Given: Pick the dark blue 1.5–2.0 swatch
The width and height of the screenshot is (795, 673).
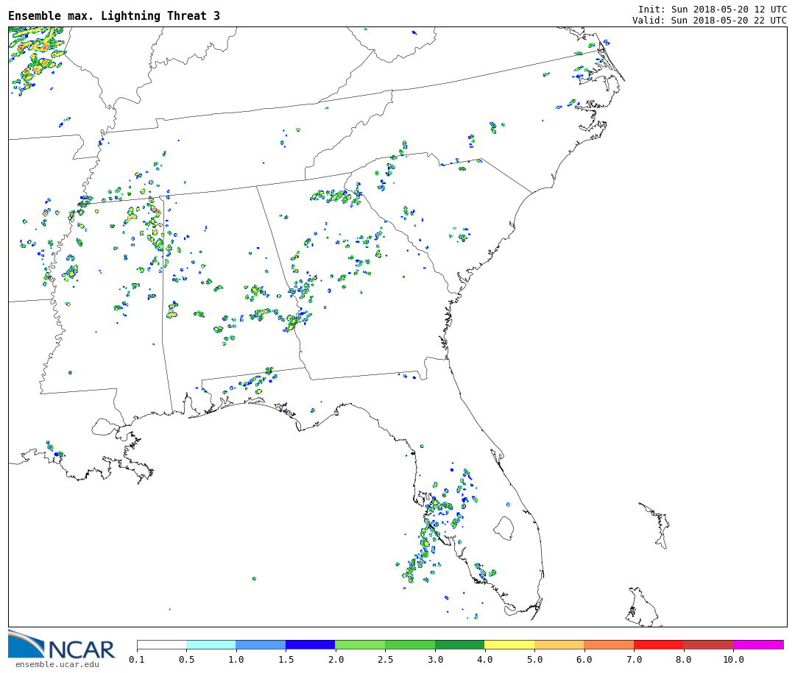Looking at the screenshot, I should [310, 645].
